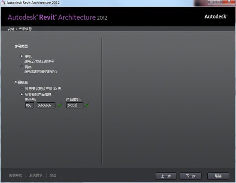Click the Autodesk logo in the header
Viewport: 236px width, 183px height.
[x=216, y=17]
